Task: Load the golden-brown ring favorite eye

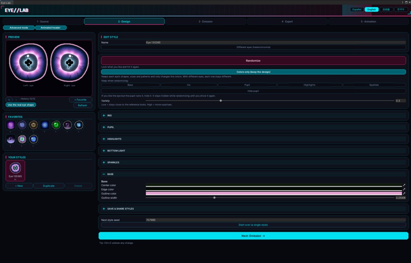Action: click(x=33, y=125)
